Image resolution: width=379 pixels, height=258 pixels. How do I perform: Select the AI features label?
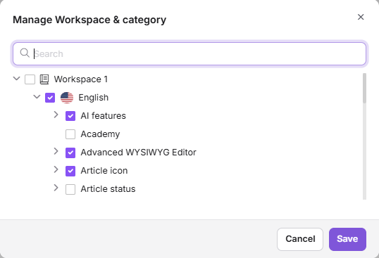104,116
